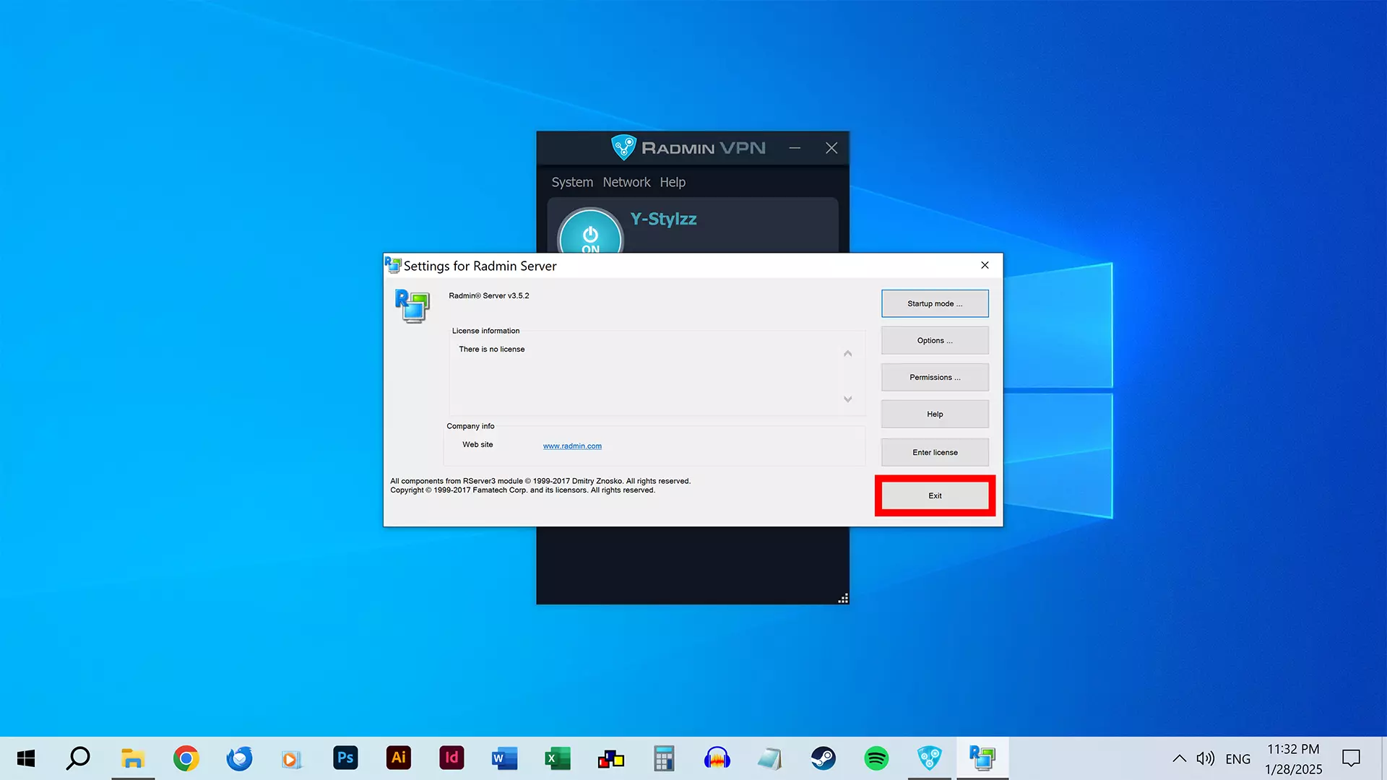
Task: Open Photoshop from the taskbar
Action: [345, 758]
